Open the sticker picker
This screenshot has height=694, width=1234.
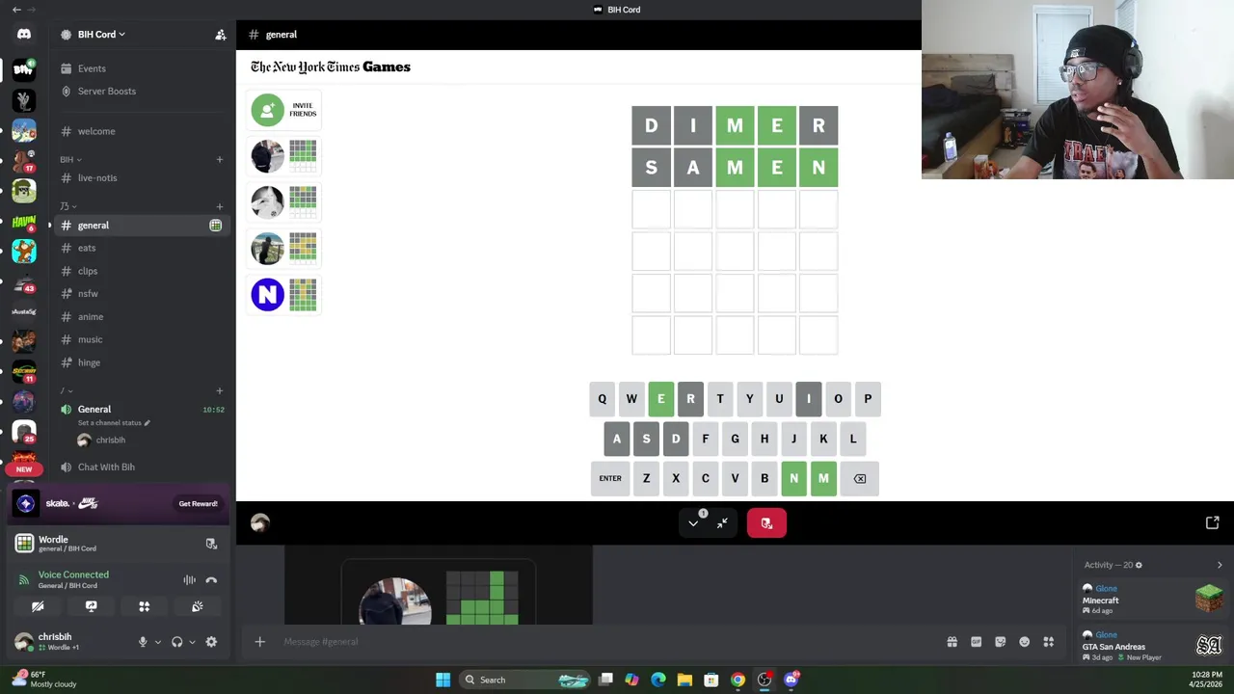(x=1000, y=642)
